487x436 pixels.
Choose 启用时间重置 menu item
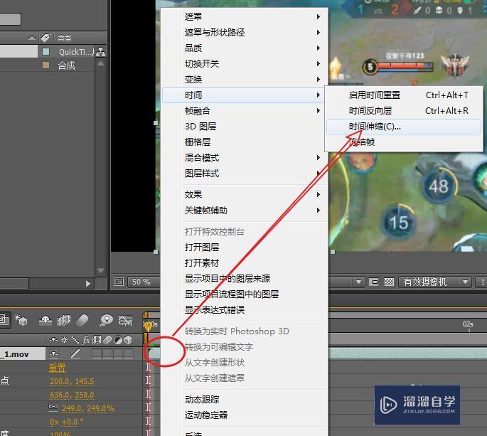click(x=403, y=95)
